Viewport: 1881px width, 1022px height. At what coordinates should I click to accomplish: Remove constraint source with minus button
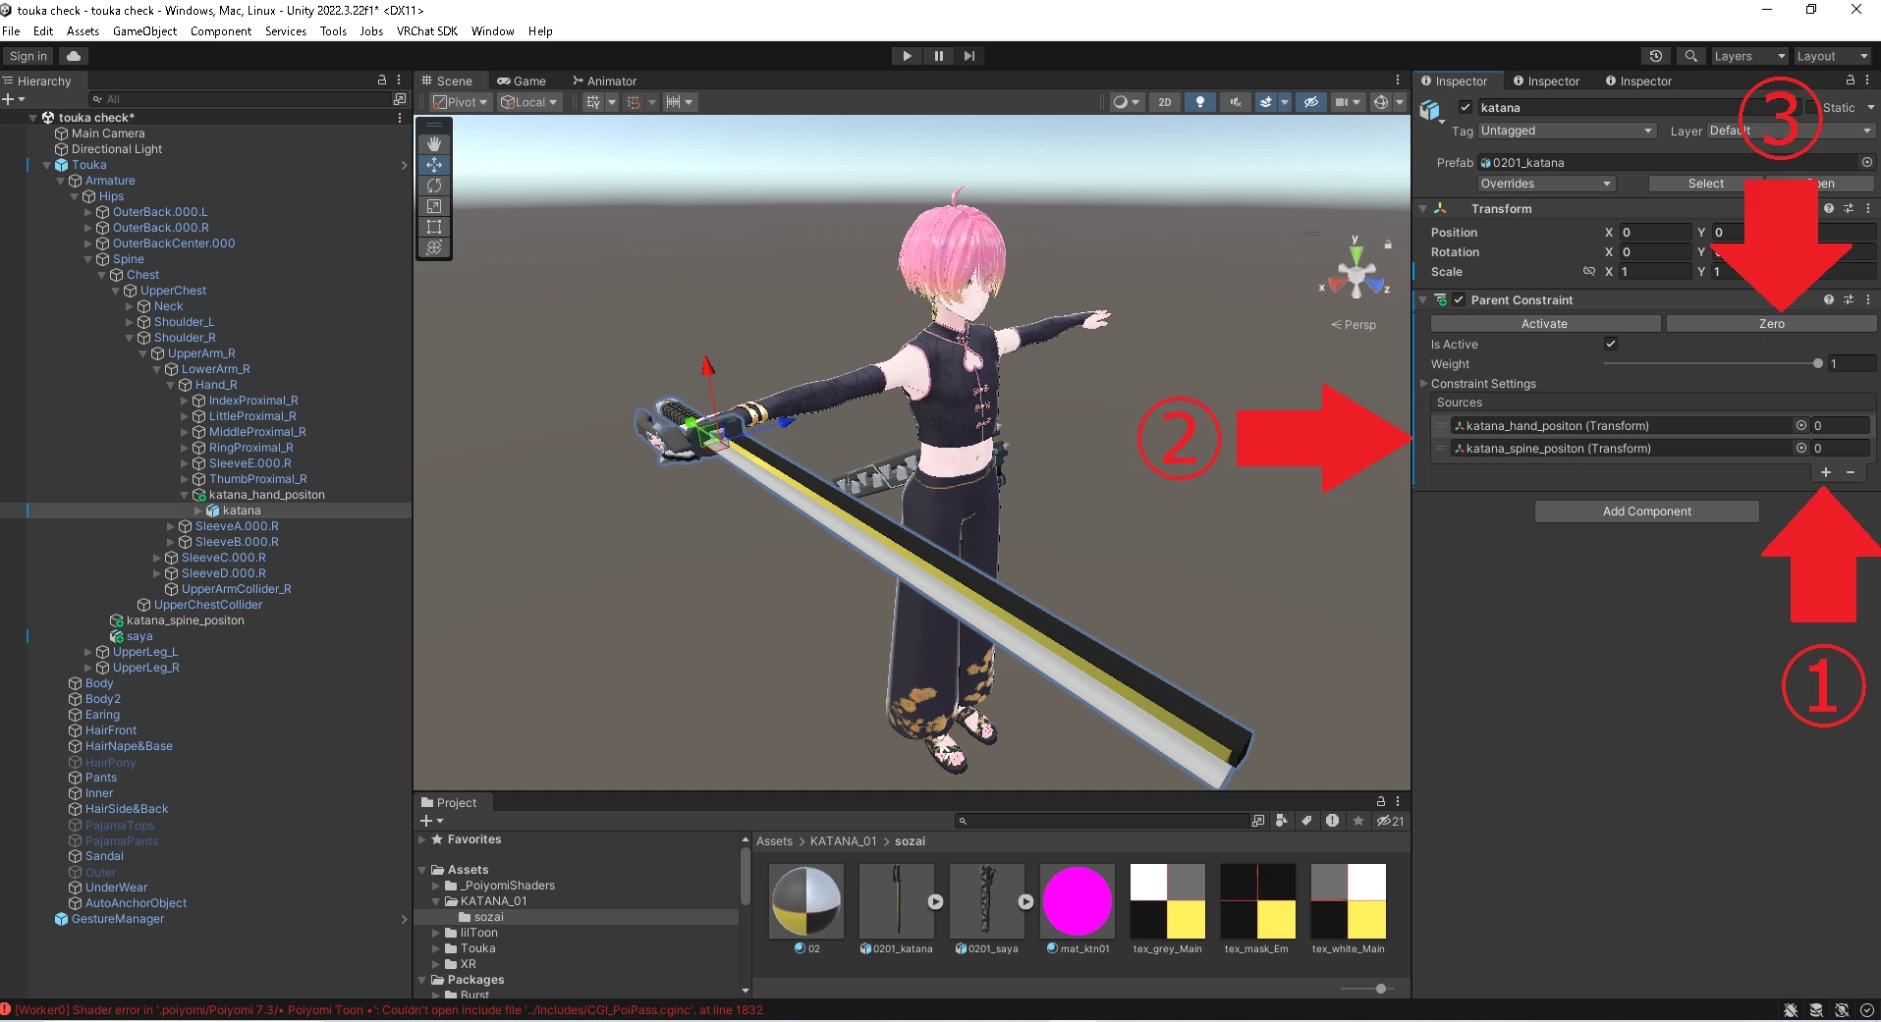point(1851,472)
